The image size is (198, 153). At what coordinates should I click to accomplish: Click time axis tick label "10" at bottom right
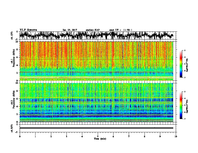point(176,136)
